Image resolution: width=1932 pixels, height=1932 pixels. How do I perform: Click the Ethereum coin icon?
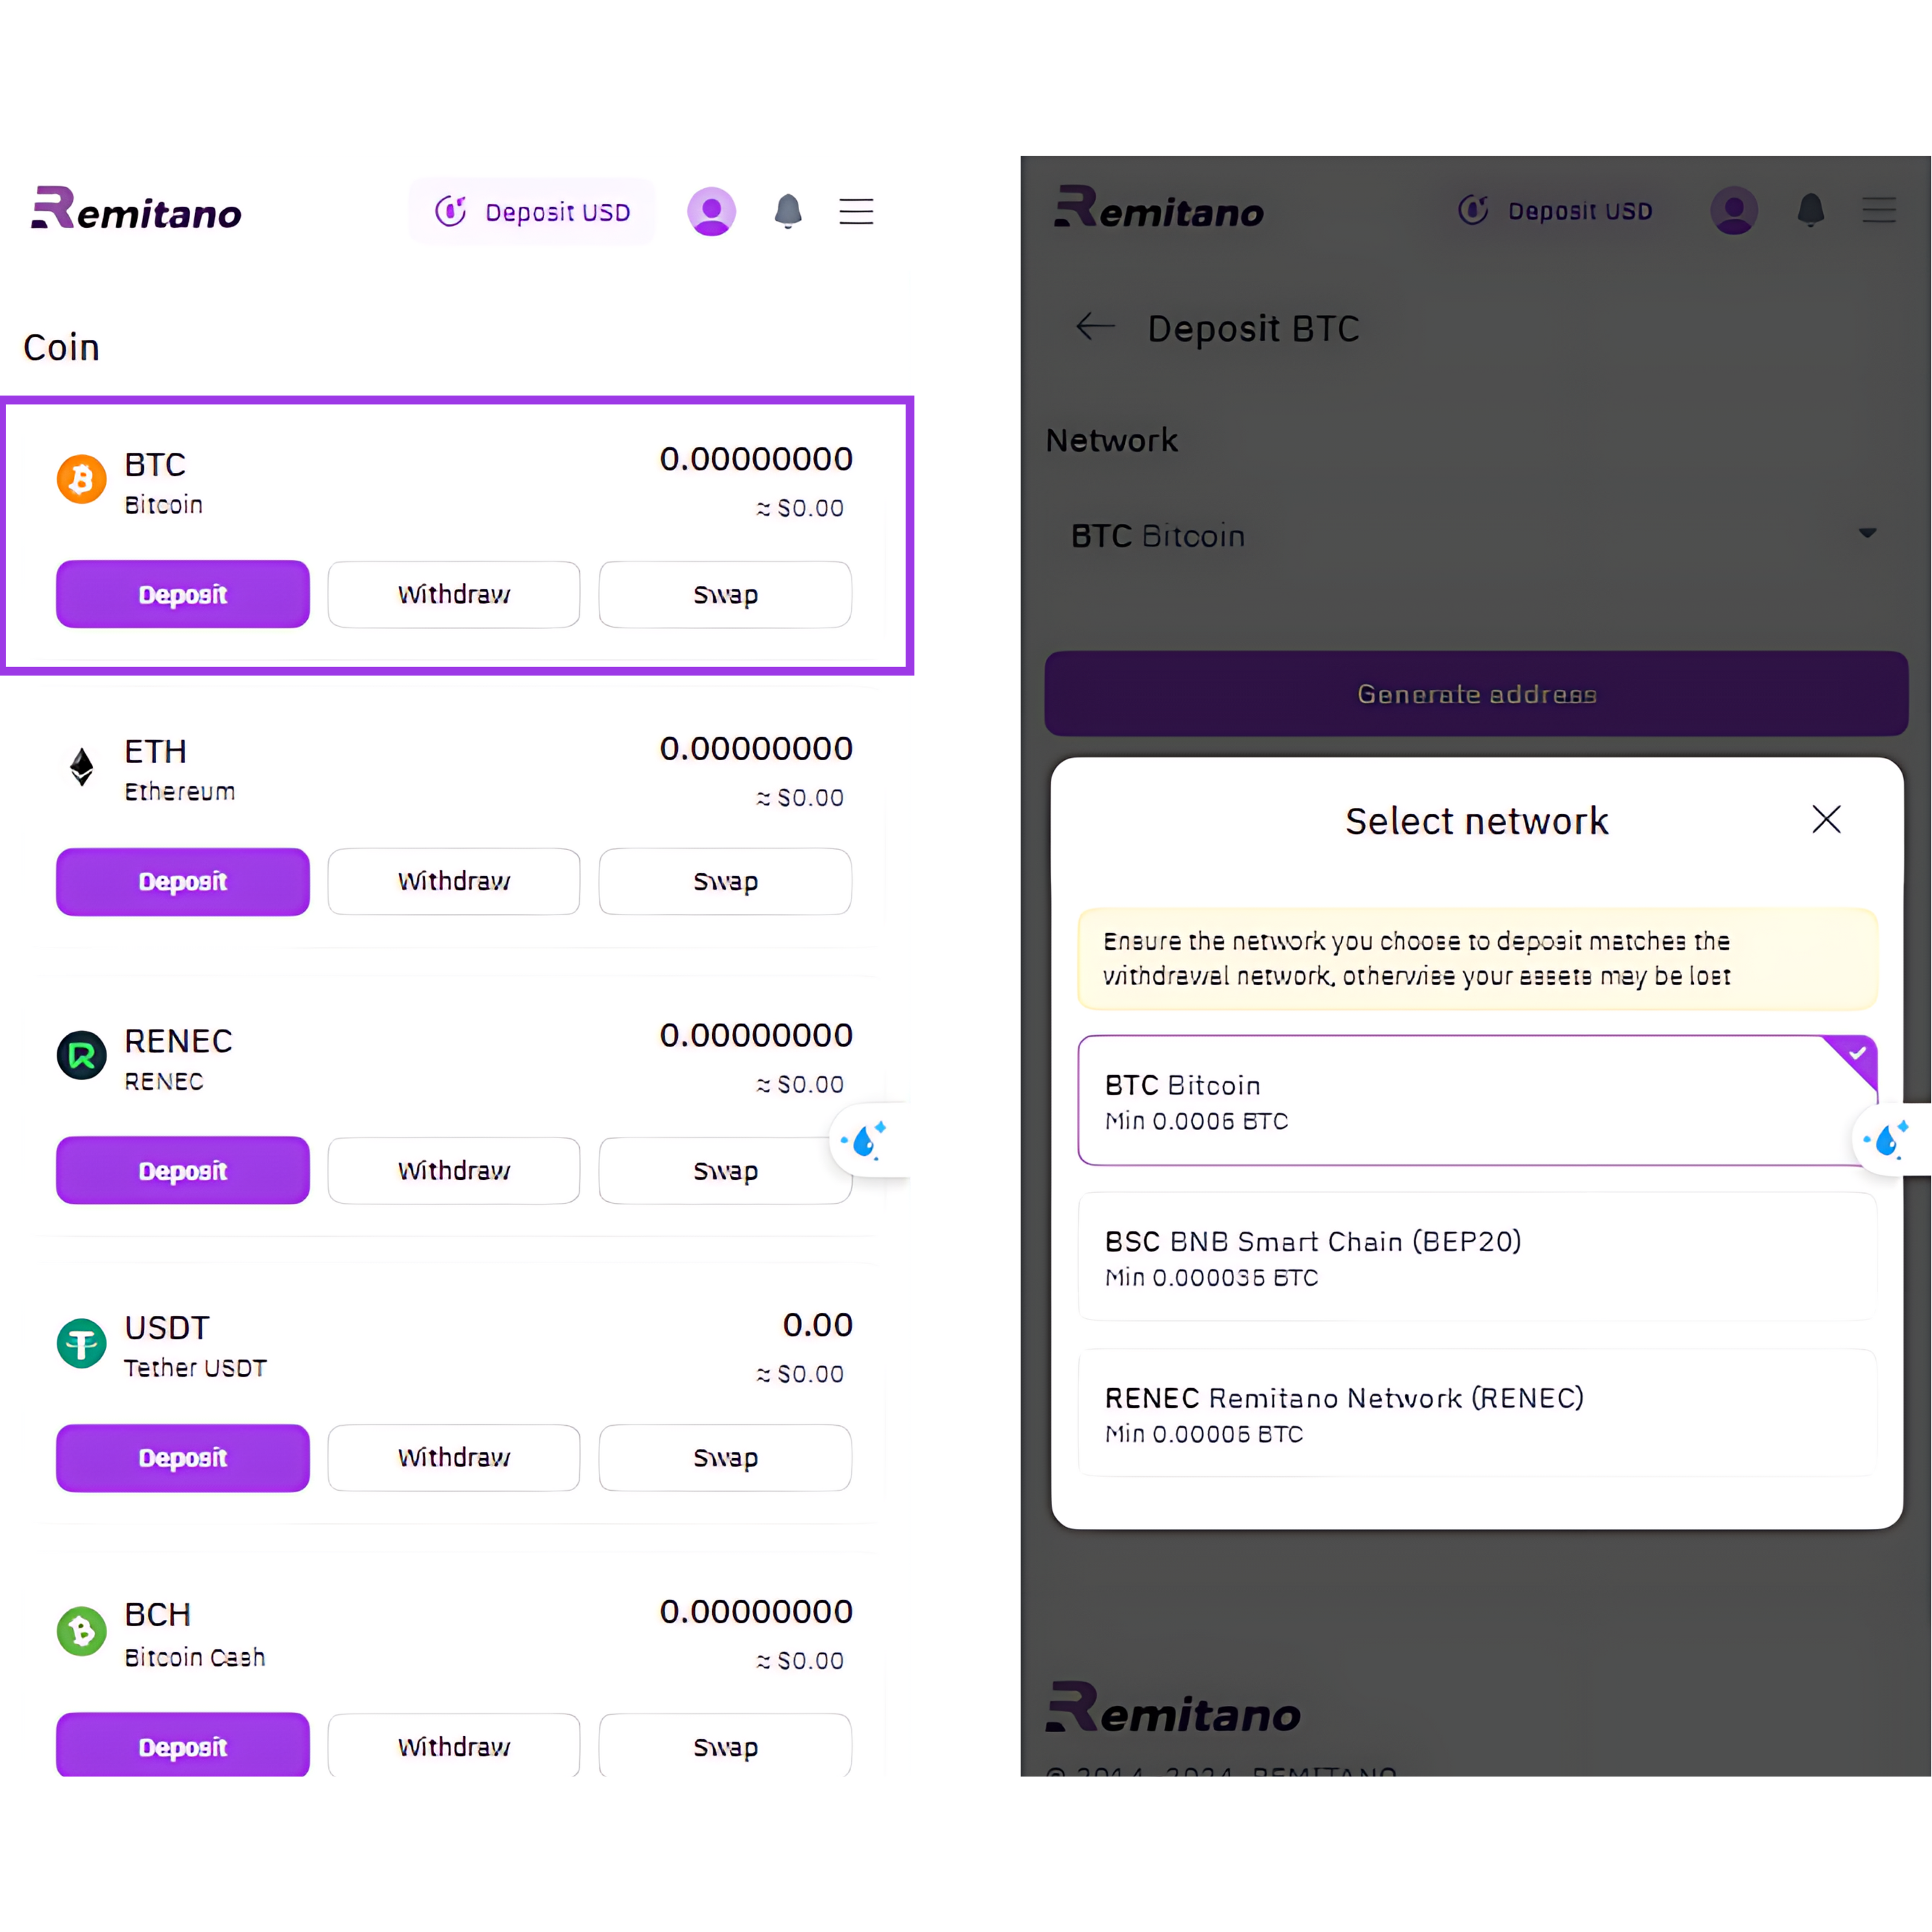pos(82,767)
